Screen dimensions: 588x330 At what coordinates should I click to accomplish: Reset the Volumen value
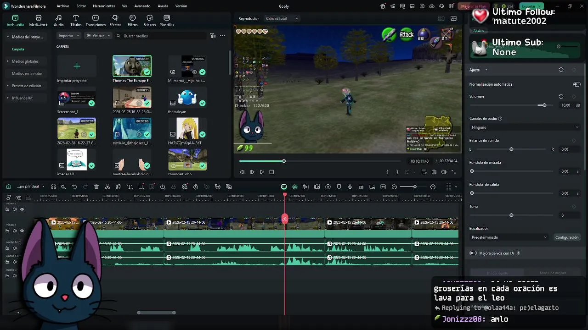561,97
